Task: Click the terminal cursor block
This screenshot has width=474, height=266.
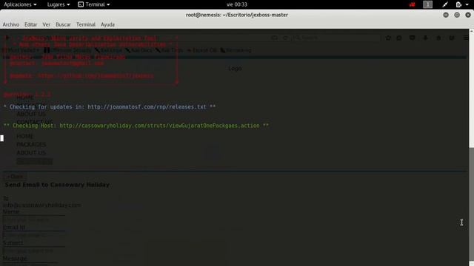Action: [x=2, y=138]
